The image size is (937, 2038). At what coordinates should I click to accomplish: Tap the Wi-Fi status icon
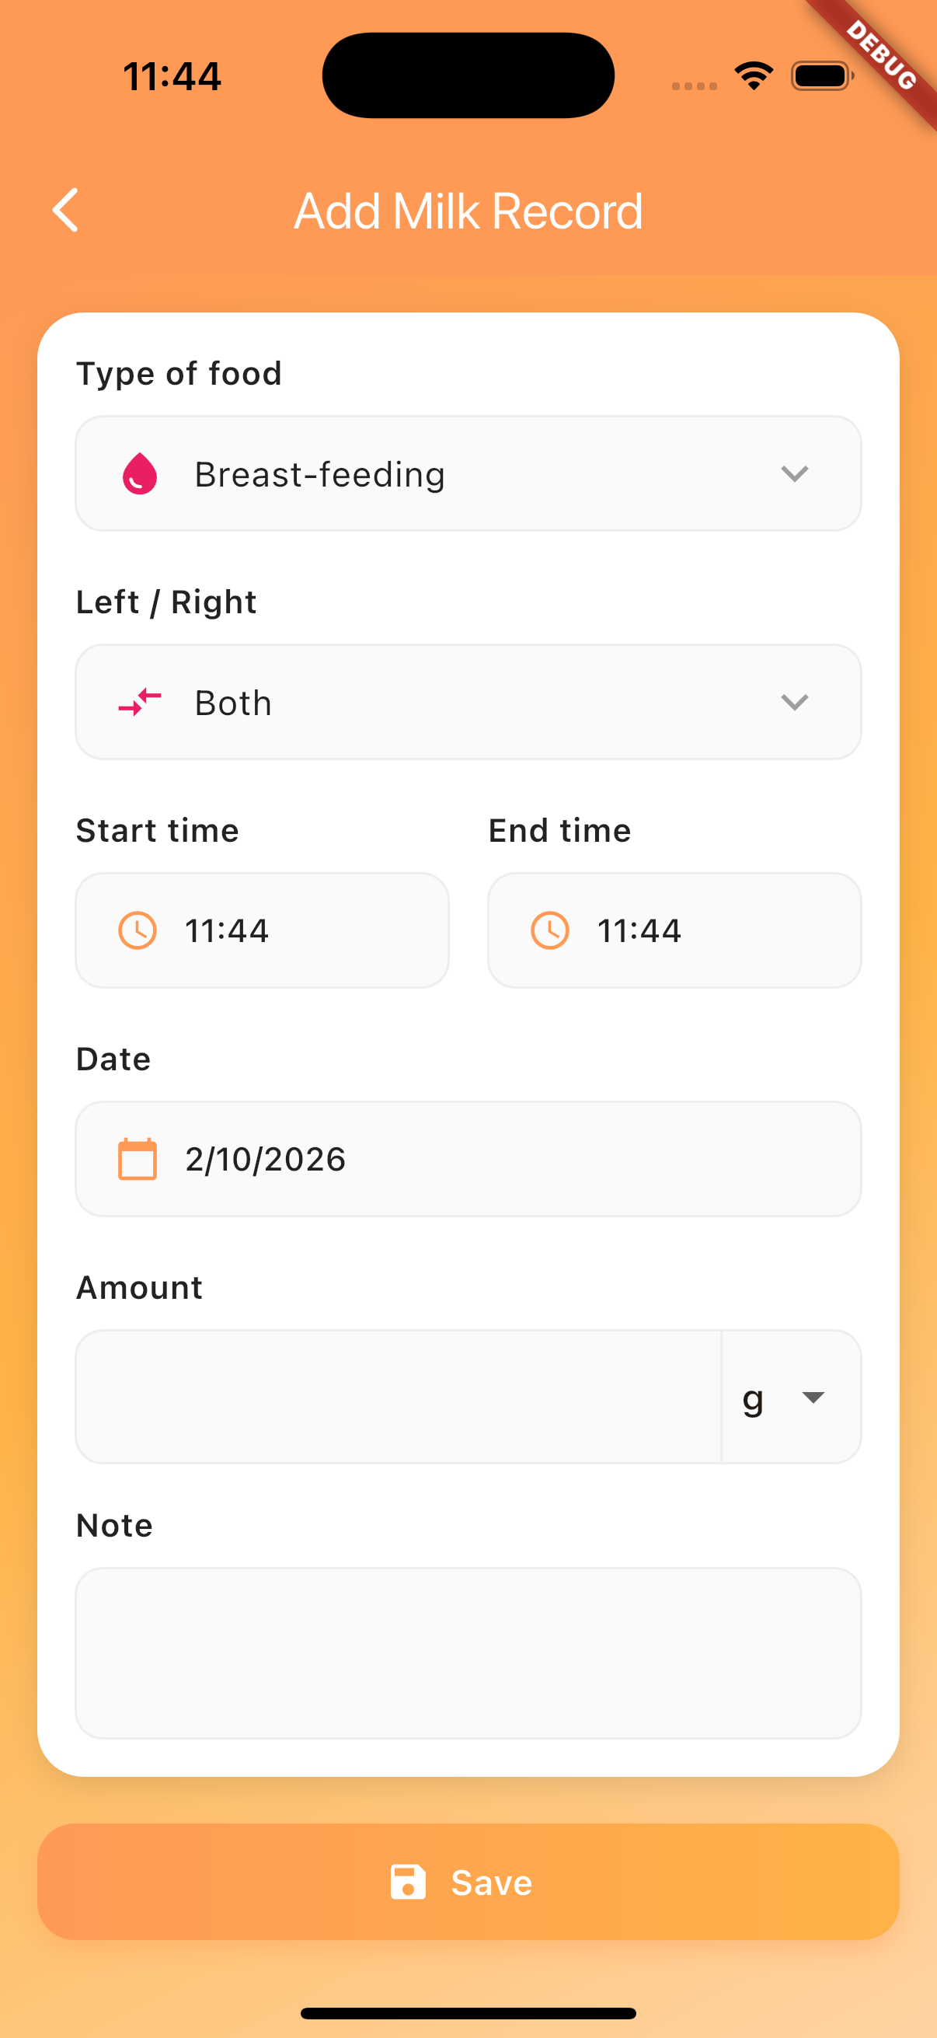[754, 76]
